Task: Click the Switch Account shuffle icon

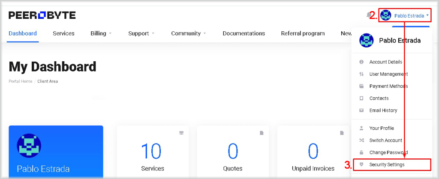Action: click(x=361, y=140)
